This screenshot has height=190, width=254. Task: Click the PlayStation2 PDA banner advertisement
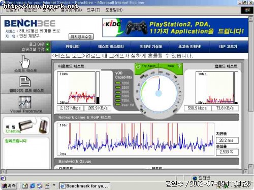tap(175, 28)
